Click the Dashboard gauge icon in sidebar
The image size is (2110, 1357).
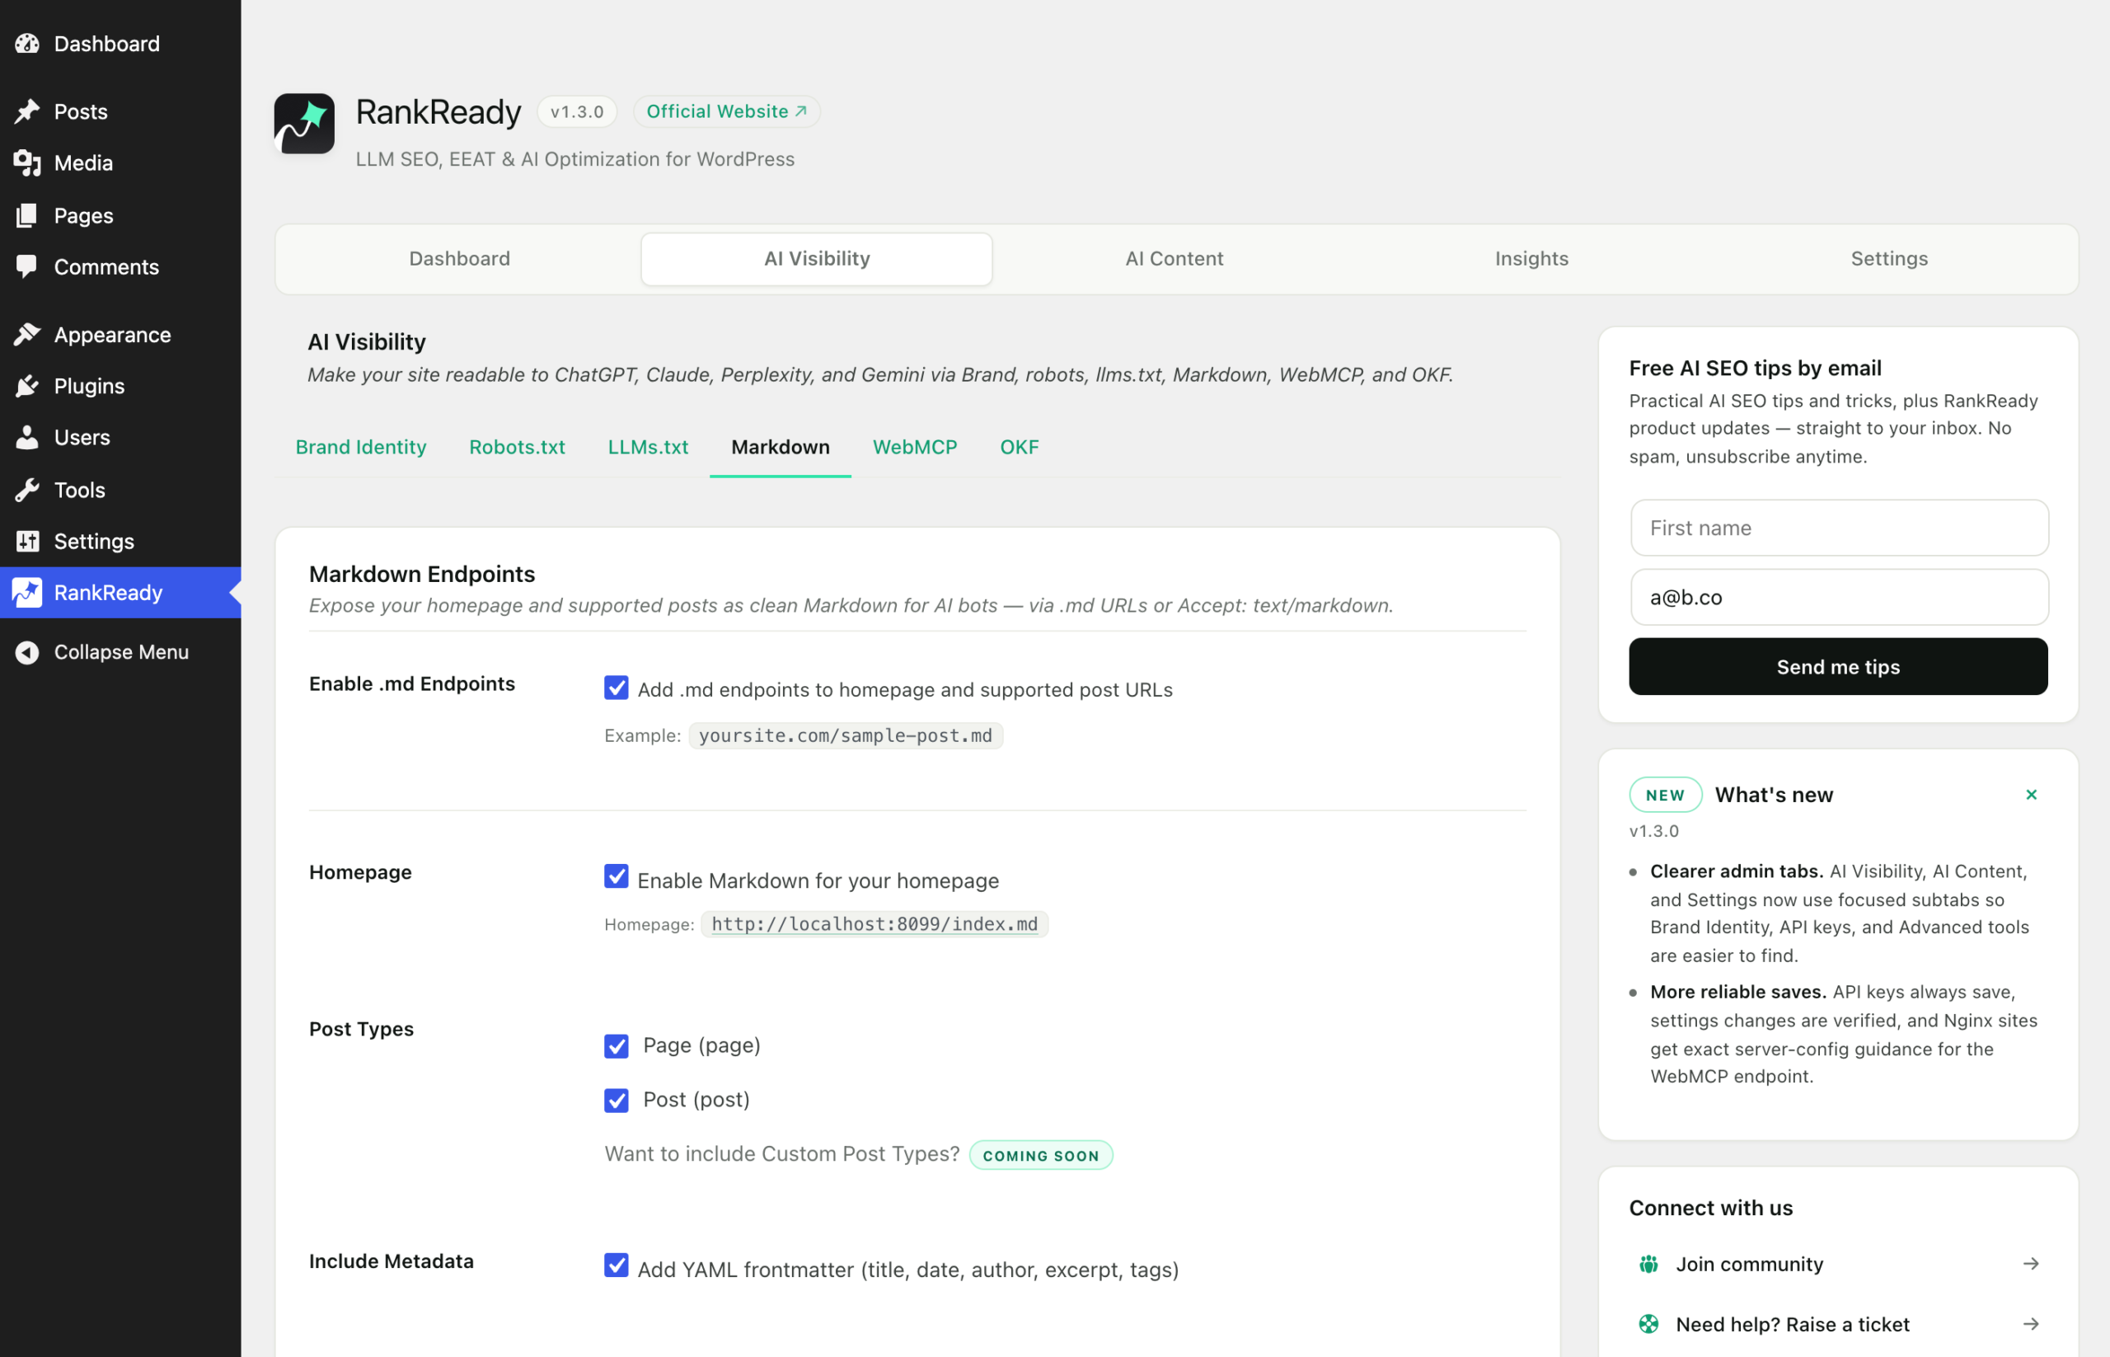27,43
